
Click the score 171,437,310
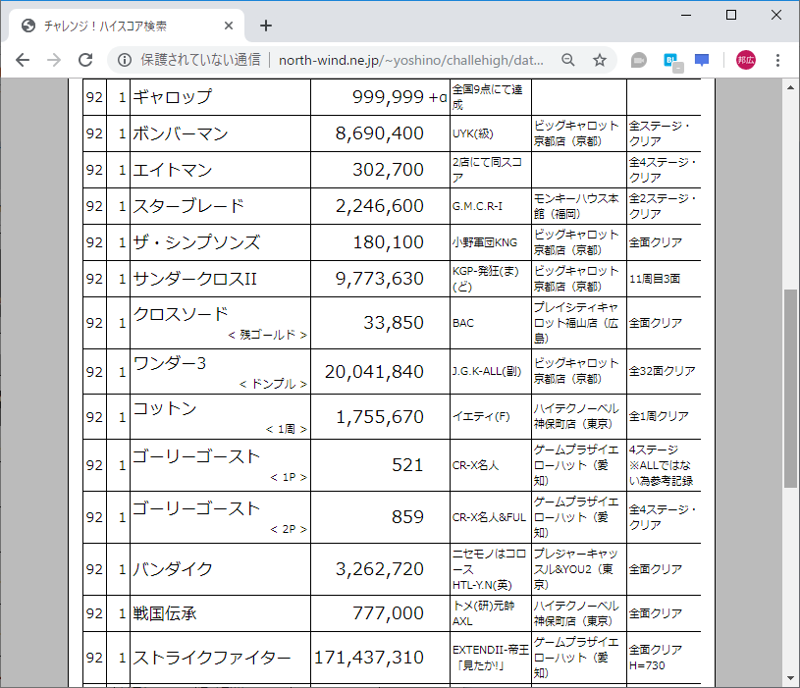369,658
